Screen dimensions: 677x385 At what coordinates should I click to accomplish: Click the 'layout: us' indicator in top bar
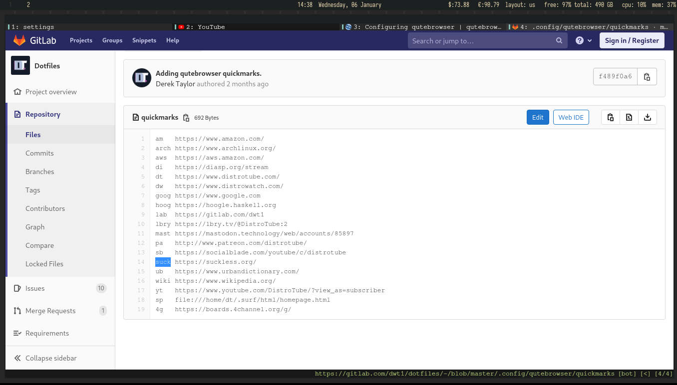[520, 4]
